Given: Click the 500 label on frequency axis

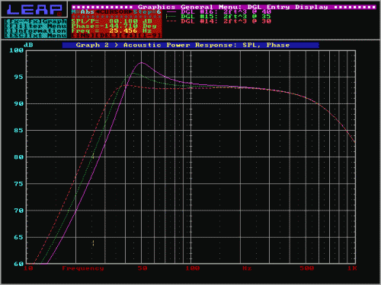Looking at the screenshot, I should pyautogui.click(x=307, y=268).
